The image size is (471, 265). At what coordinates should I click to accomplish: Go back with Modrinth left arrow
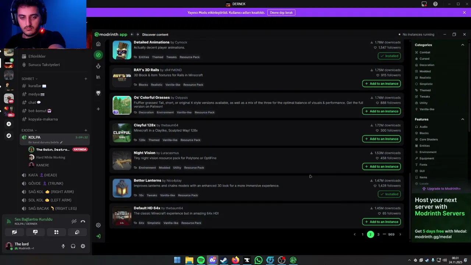132,35
